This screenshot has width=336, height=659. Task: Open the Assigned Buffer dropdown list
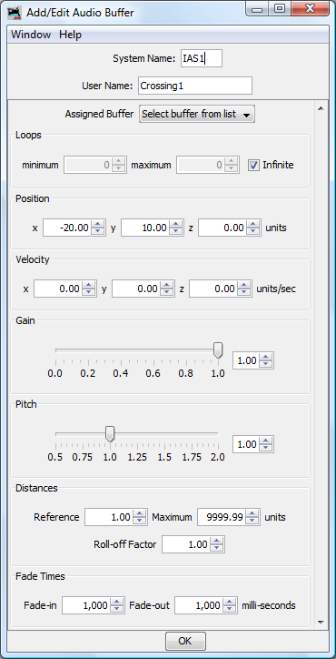(197, 114)
